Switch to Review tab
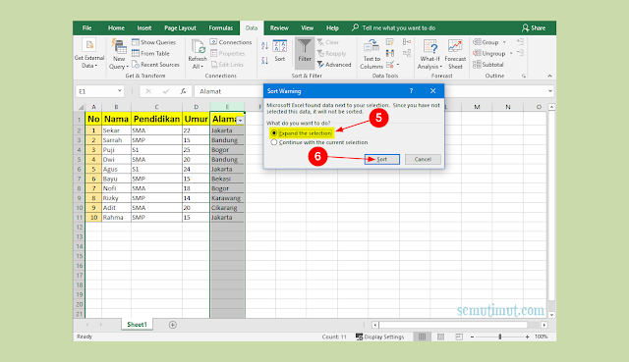Viewport: 629px width, 362px height. tap(279, 28)
